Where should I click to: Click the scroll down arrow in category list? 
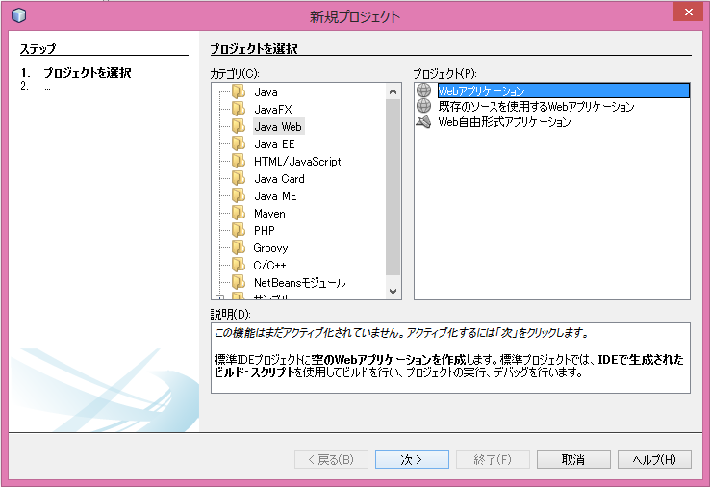coord(393,292)
